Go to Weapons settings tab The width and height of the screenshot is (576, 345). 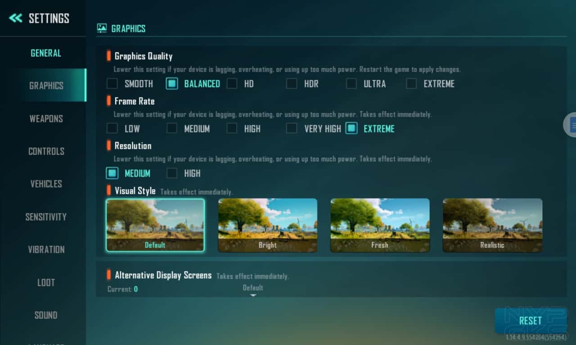46,119
